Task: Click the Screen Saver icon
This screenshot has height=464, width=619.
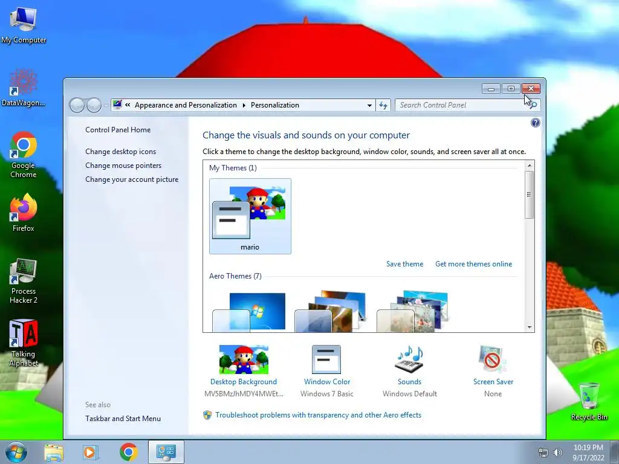Action: coord(492,359)
